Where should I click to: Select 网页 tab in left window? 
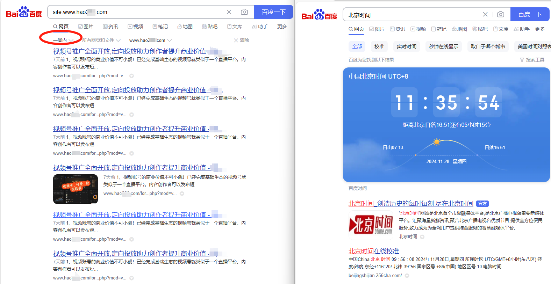[61, 27]
